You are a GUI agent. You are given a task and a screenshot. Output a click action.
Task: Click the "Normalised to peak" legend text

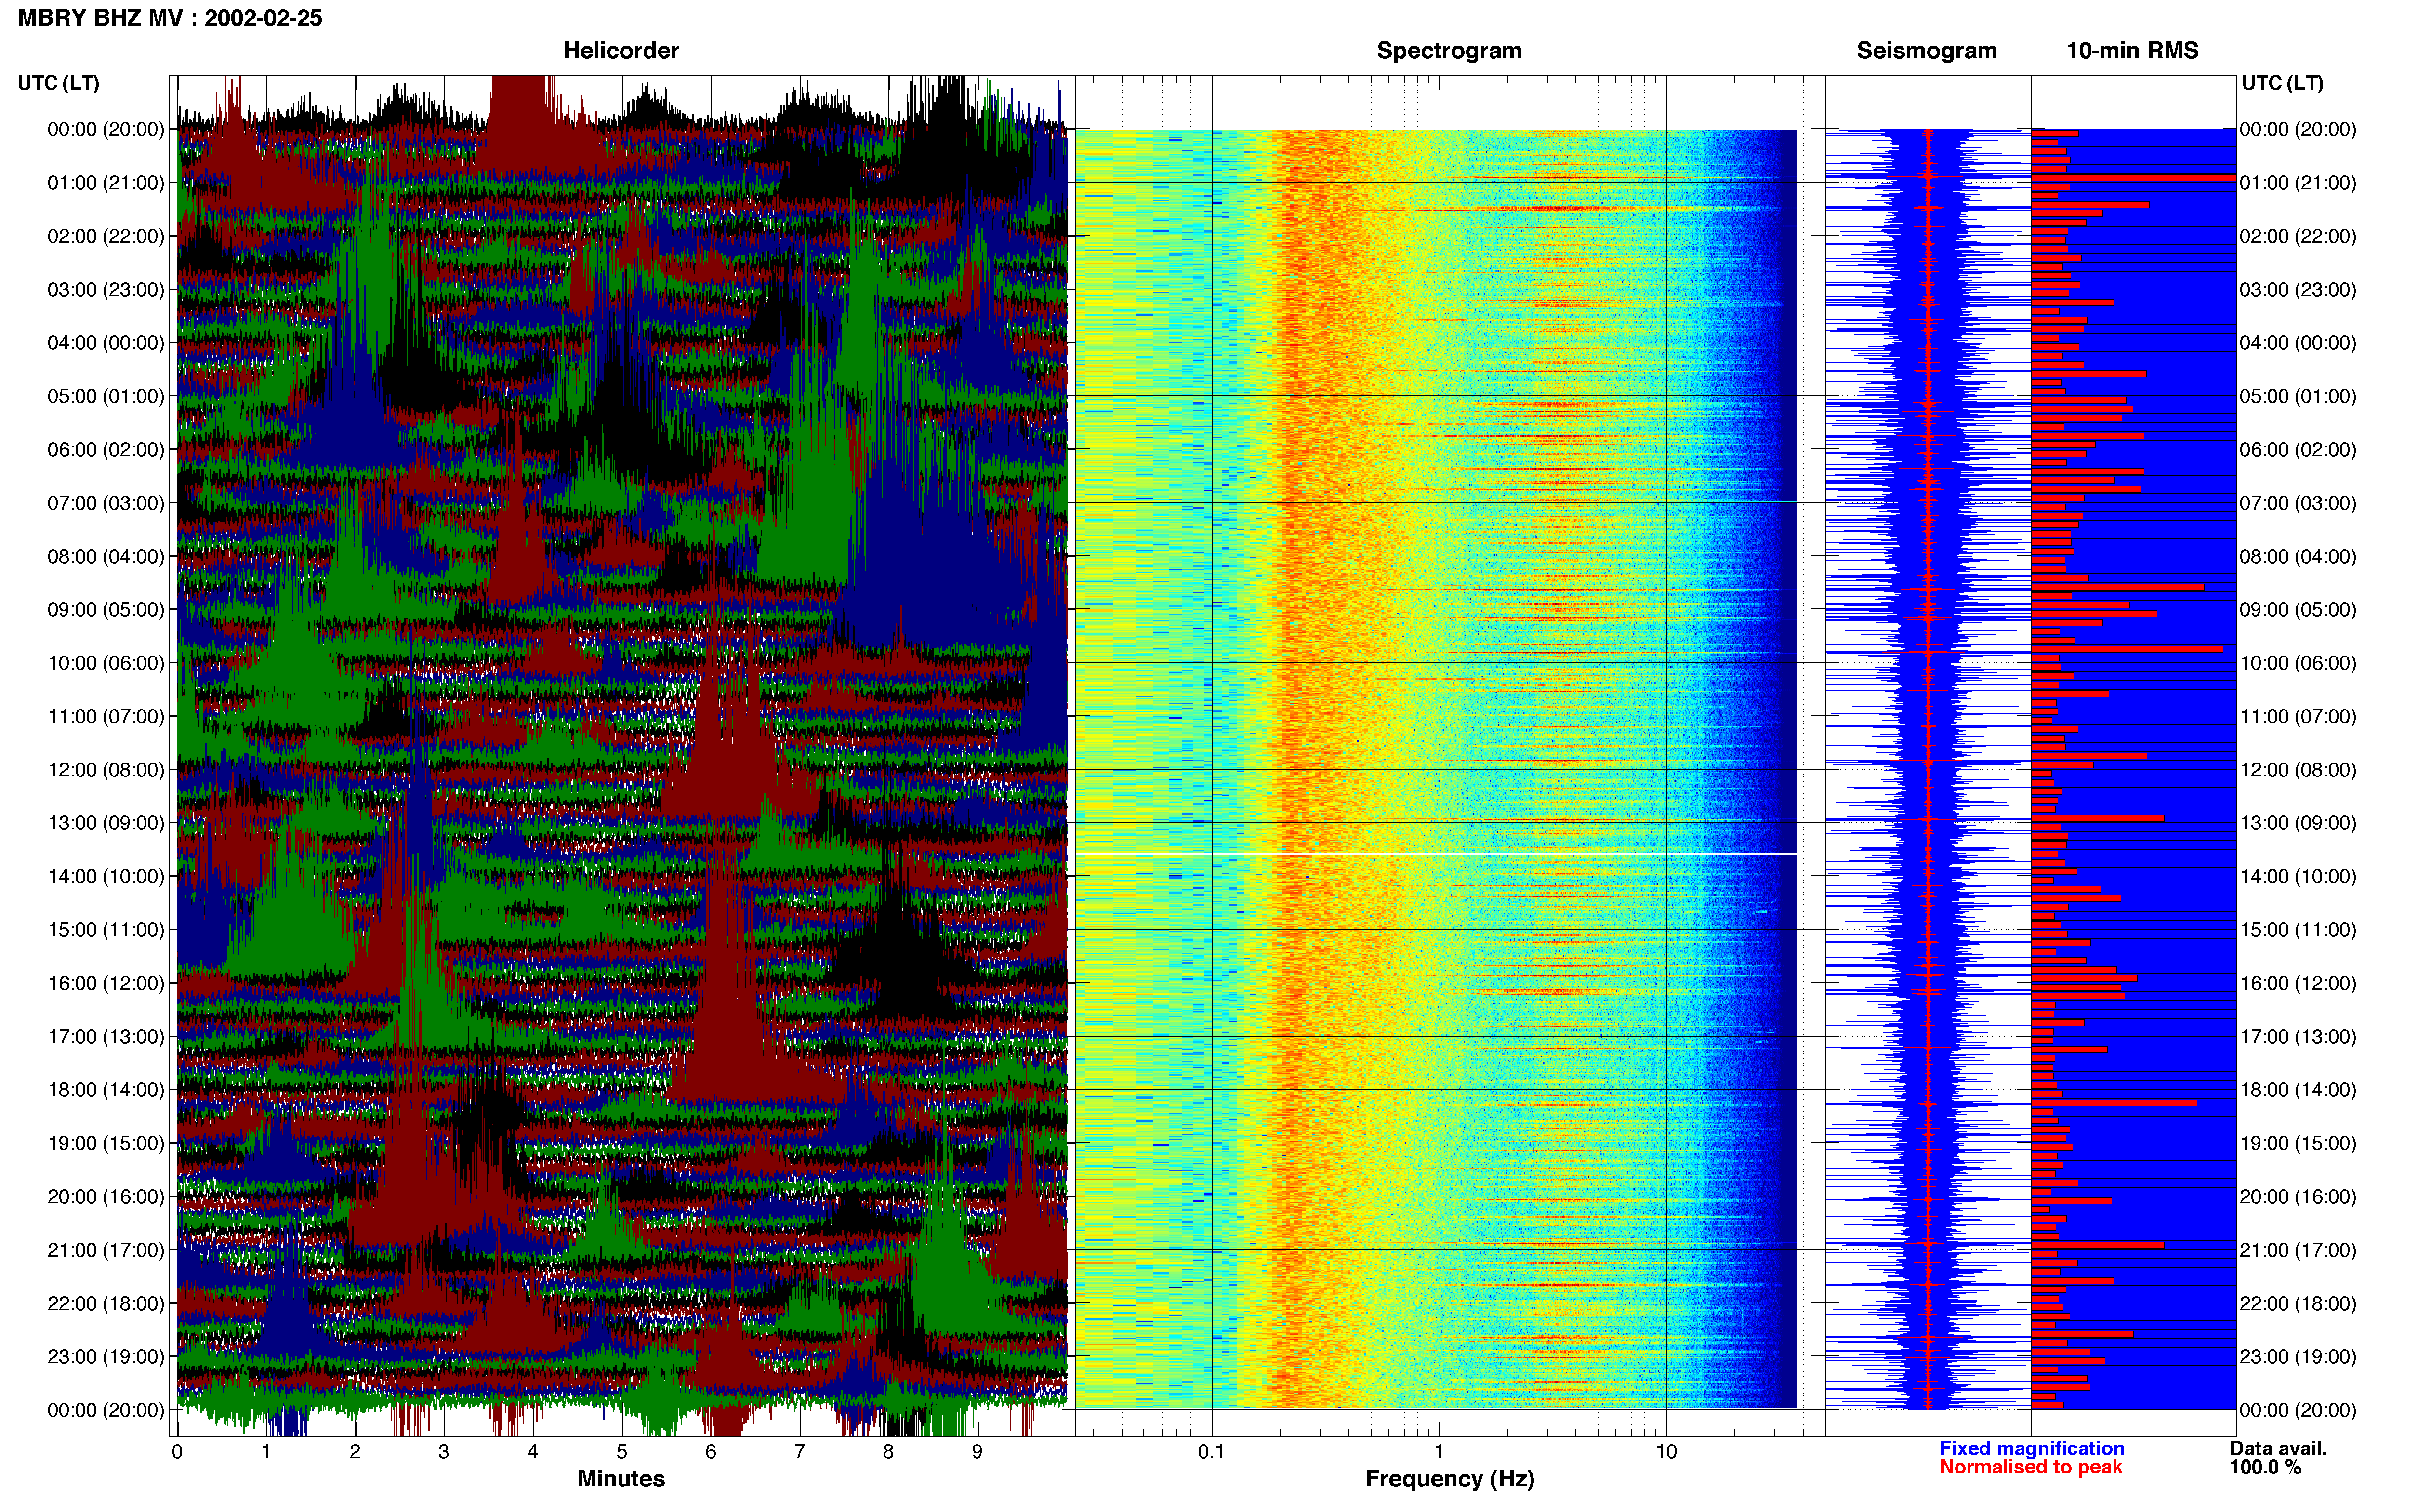click(2030, 1468)
